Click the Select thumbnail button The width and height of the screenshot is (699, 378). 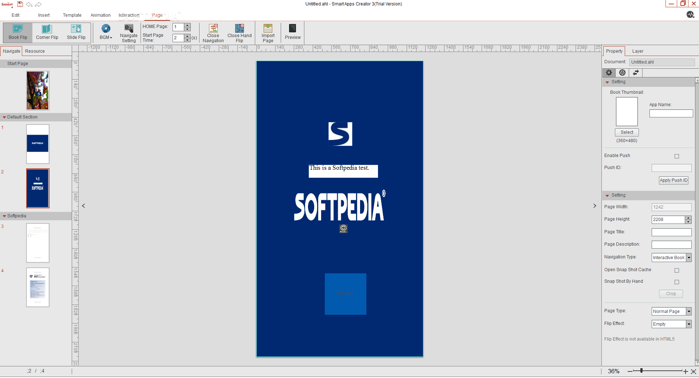(627, 132)
